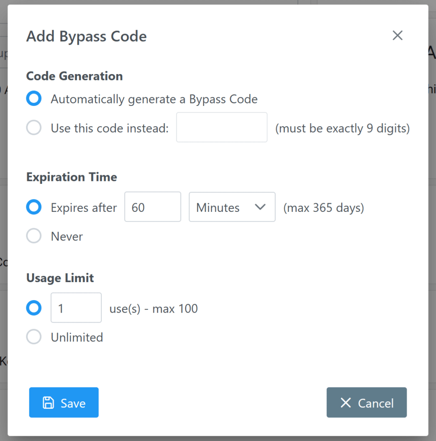The width and height of the screenshot is (436, 441).
Task: Click the custom 9-digit code input field
Action: [221, 127]
